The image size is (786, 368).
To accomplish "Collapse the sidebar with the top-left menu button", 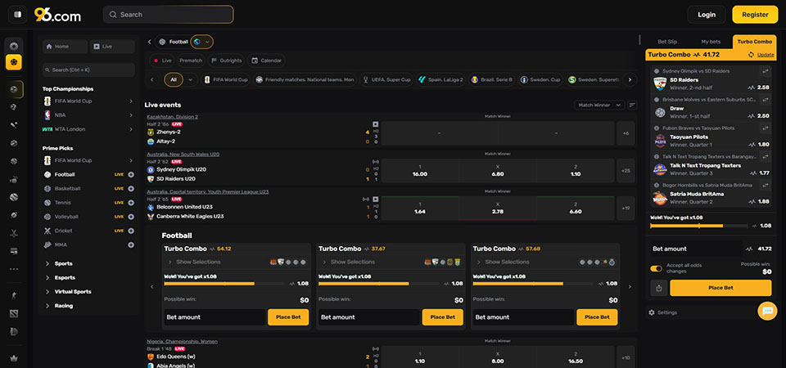I will [17, 15].
